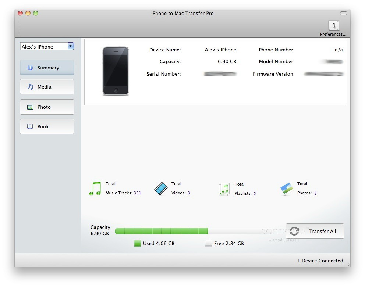Click the sync arrows icon on Transfer All
Image resolution: width=365 pixels, height=287 pixels.
click(294, 231)
